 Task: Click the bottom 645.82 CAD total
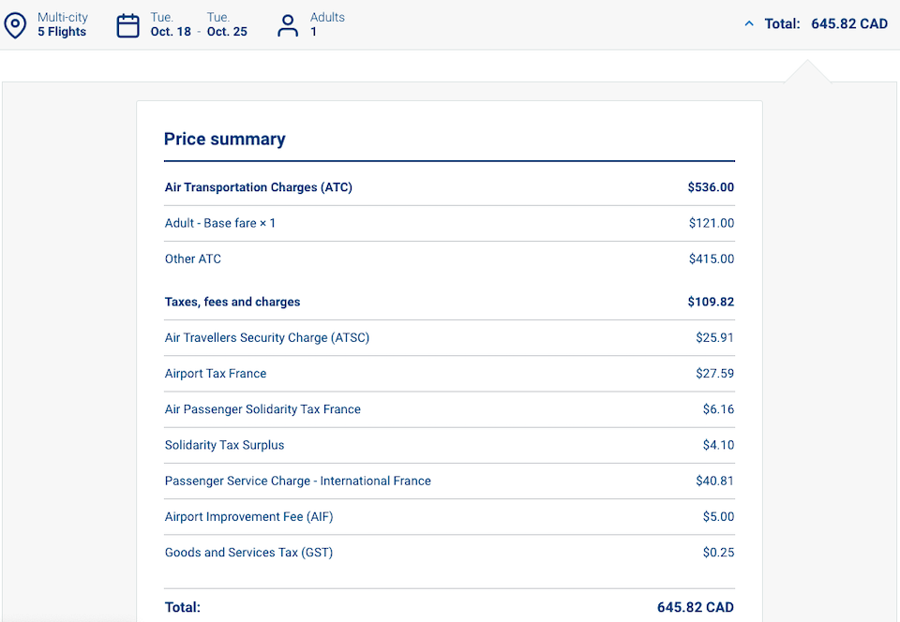click(695, 608)
